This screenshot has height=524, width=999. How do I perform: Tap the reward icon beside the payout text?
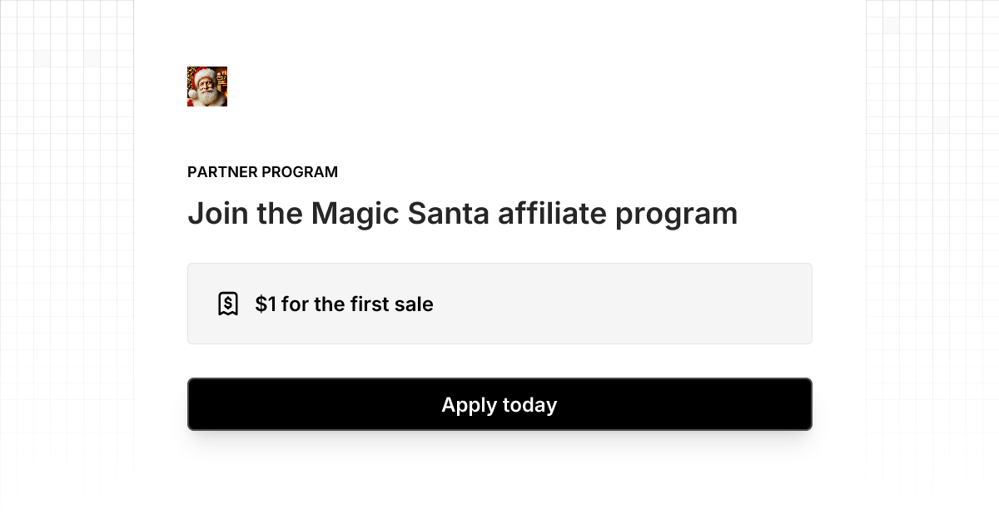click(x=229, y=303)
